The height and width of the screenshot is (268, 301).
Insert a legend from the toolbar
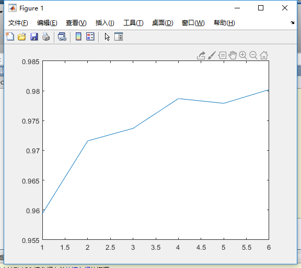pyautogui.click(x=90, y=36)
